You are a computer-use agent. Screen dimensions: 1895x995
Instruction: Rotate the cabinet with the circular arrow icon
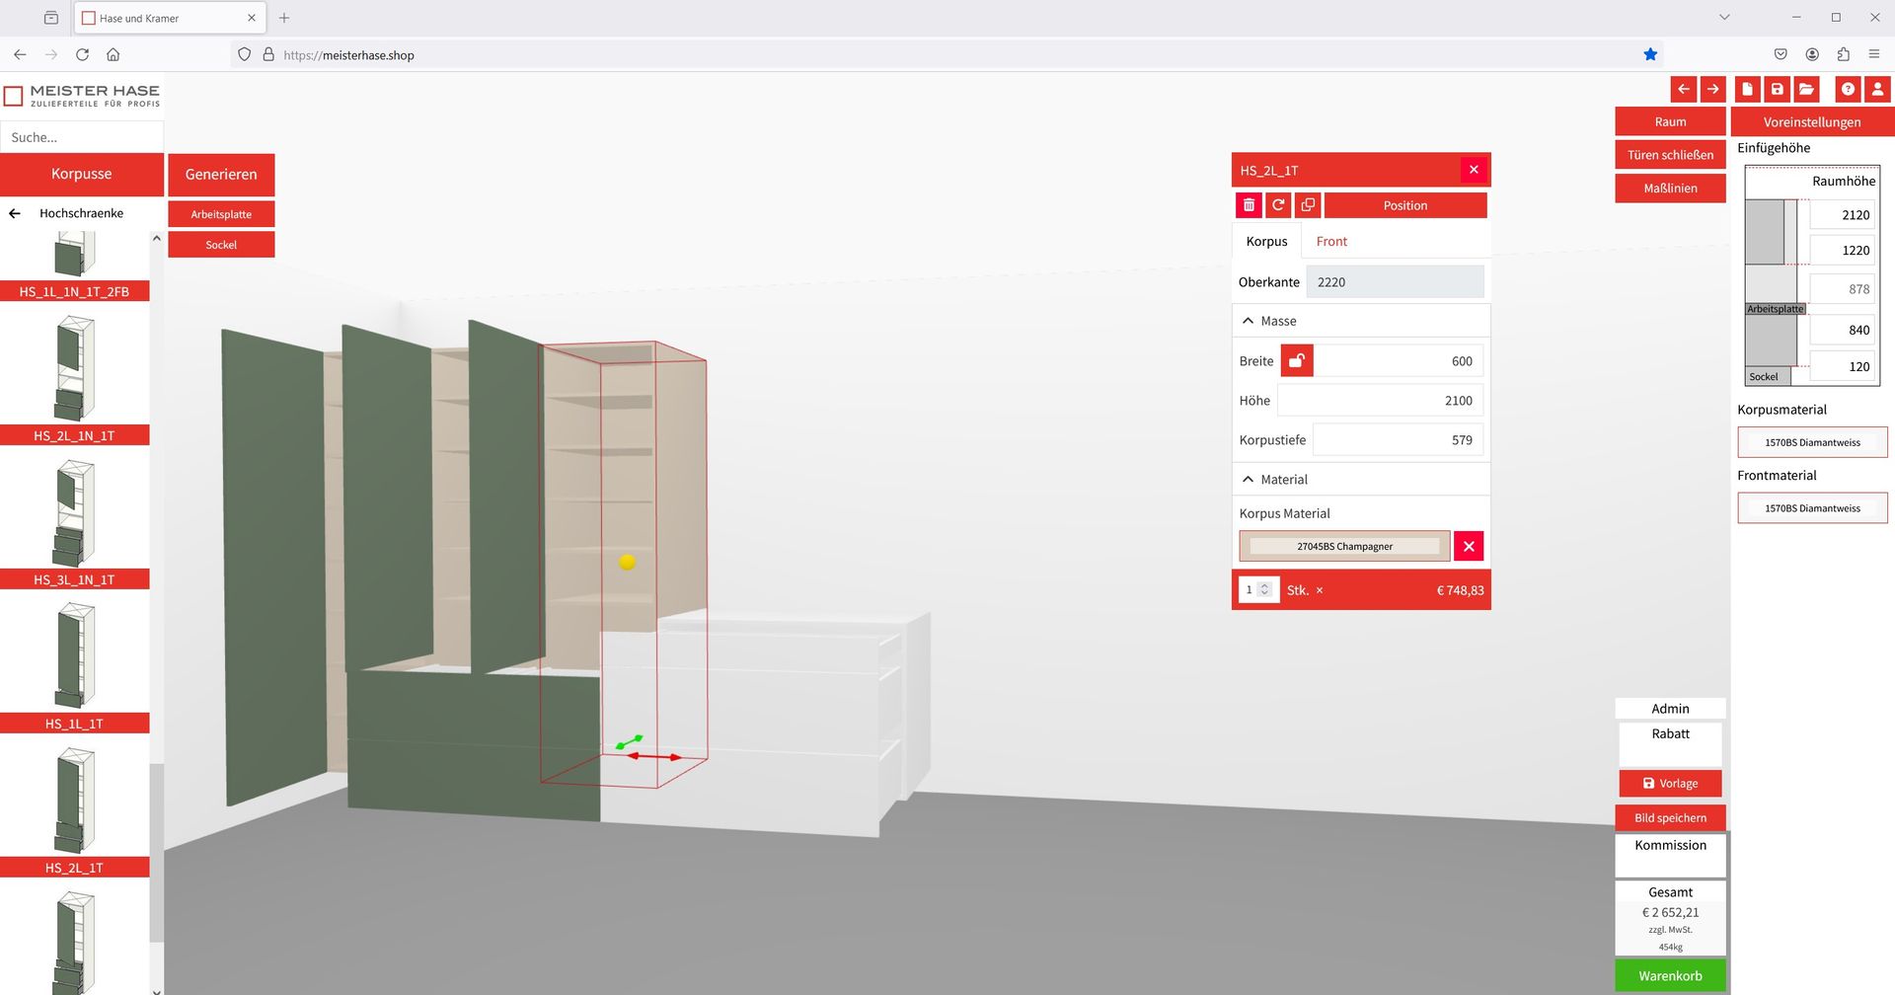coord(1278,205)
